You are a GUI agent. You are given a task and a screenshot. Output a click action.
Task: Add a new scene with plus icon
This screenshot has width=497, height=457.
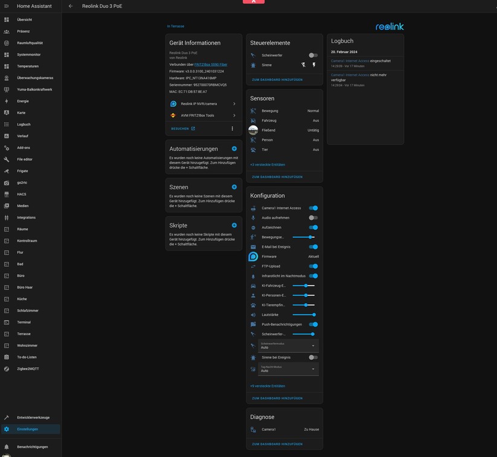(234, 187)
